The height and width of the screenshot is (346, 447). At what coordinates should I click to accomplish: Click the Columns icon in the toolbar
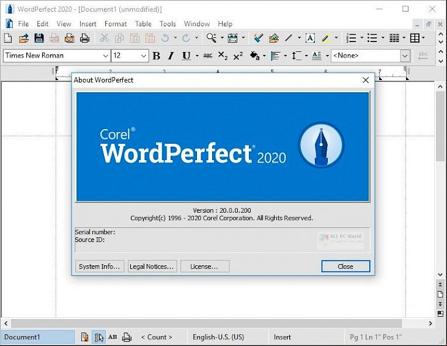coord(394,38)
